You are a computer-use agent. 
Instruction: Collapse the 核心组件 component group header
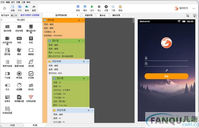[x=22, y=19]
